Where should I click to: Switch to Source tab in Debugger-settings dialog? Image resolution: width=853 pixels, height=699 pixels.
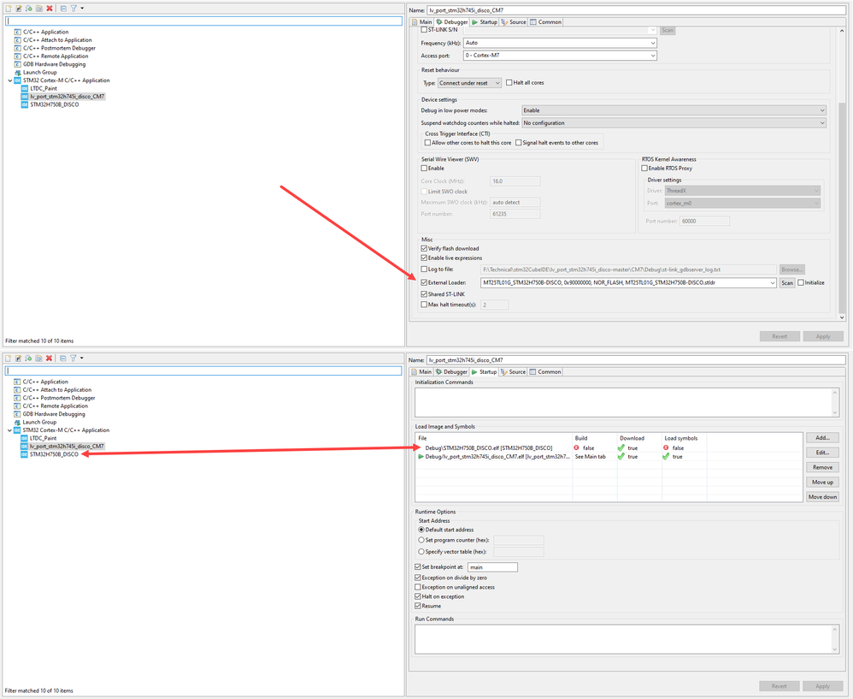point(513,22)
